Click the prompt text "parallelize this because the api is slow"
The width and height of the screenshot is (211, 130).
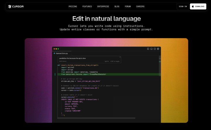(72, 59)
